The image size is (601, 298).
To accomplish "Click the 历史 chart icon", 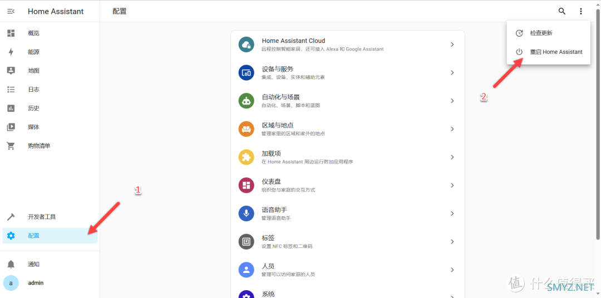I will coord(11,108).
